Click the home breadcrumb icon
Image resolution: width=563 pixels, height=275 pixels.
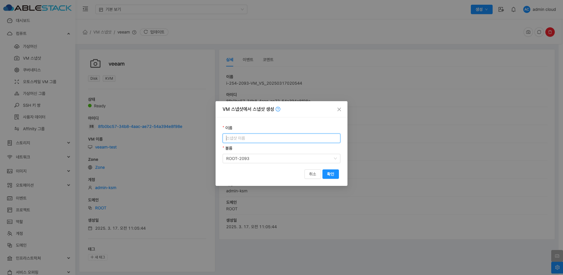pyautogui.click(x=85, y=32)
